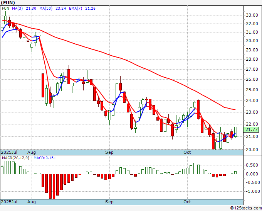Select the FUN legend label
Viewport: 262px width, 211px height.
(x=5, y=9)
